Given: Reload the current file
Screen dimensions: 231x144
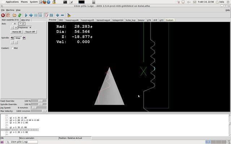Looking at the screenshot, I should coord(19,15).
